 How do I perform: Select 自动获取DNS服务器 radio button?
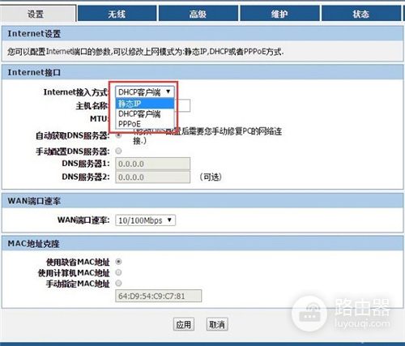(x=118, y=135)
